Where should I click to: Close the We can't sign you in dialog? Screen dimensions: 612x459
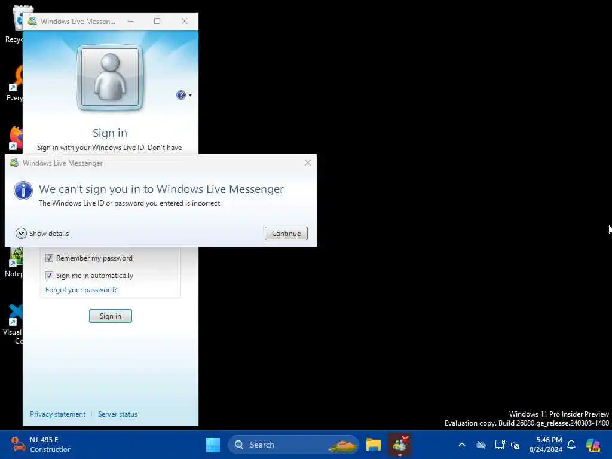pos(308,163)
